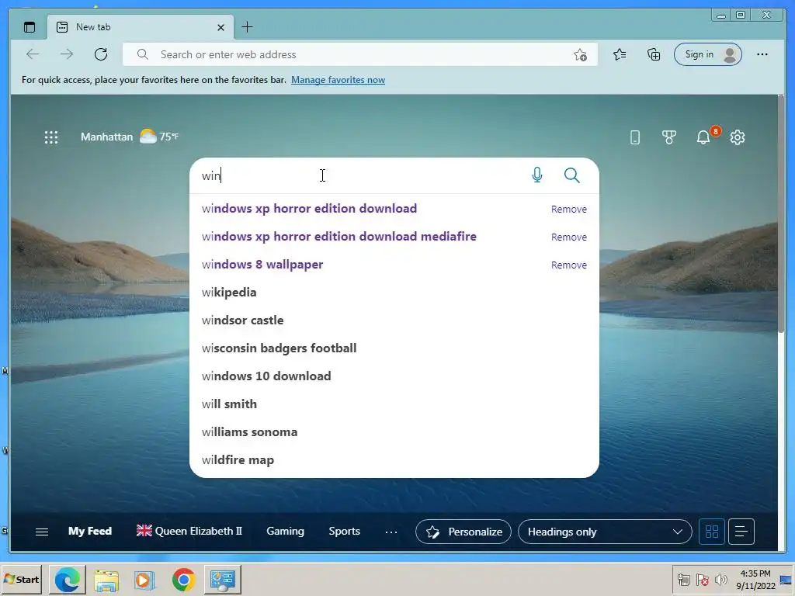The height and width of the screenshot is (596, 795).
Task: Open the mobile phone icon on page
Action: tap(635, 137)
